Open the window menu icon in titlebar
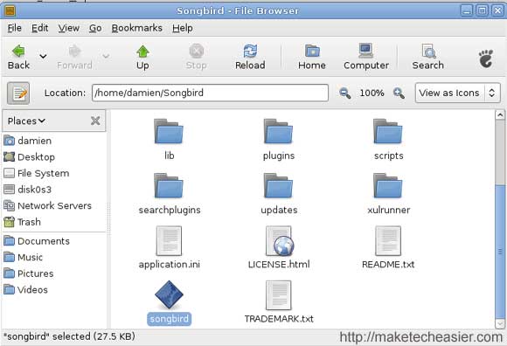The image size is (507, 346). coord(10,10)
